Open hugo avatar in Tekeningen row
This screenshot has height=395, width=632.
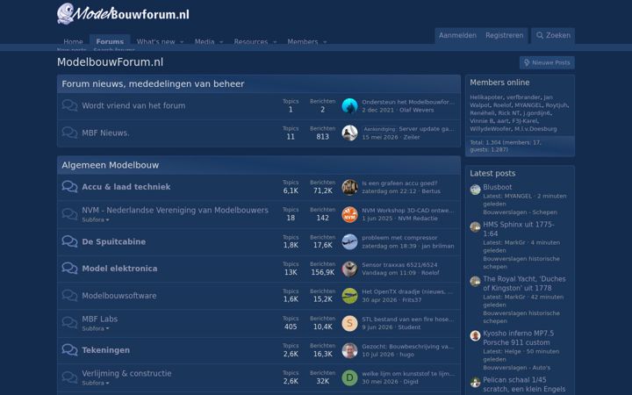click(x=349, y=350)
